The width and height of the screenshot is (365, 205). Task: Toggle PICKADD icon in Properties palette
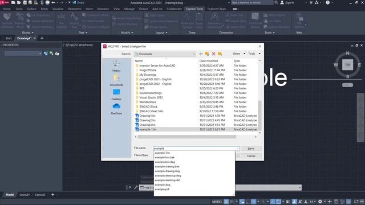tap(46, 54)
